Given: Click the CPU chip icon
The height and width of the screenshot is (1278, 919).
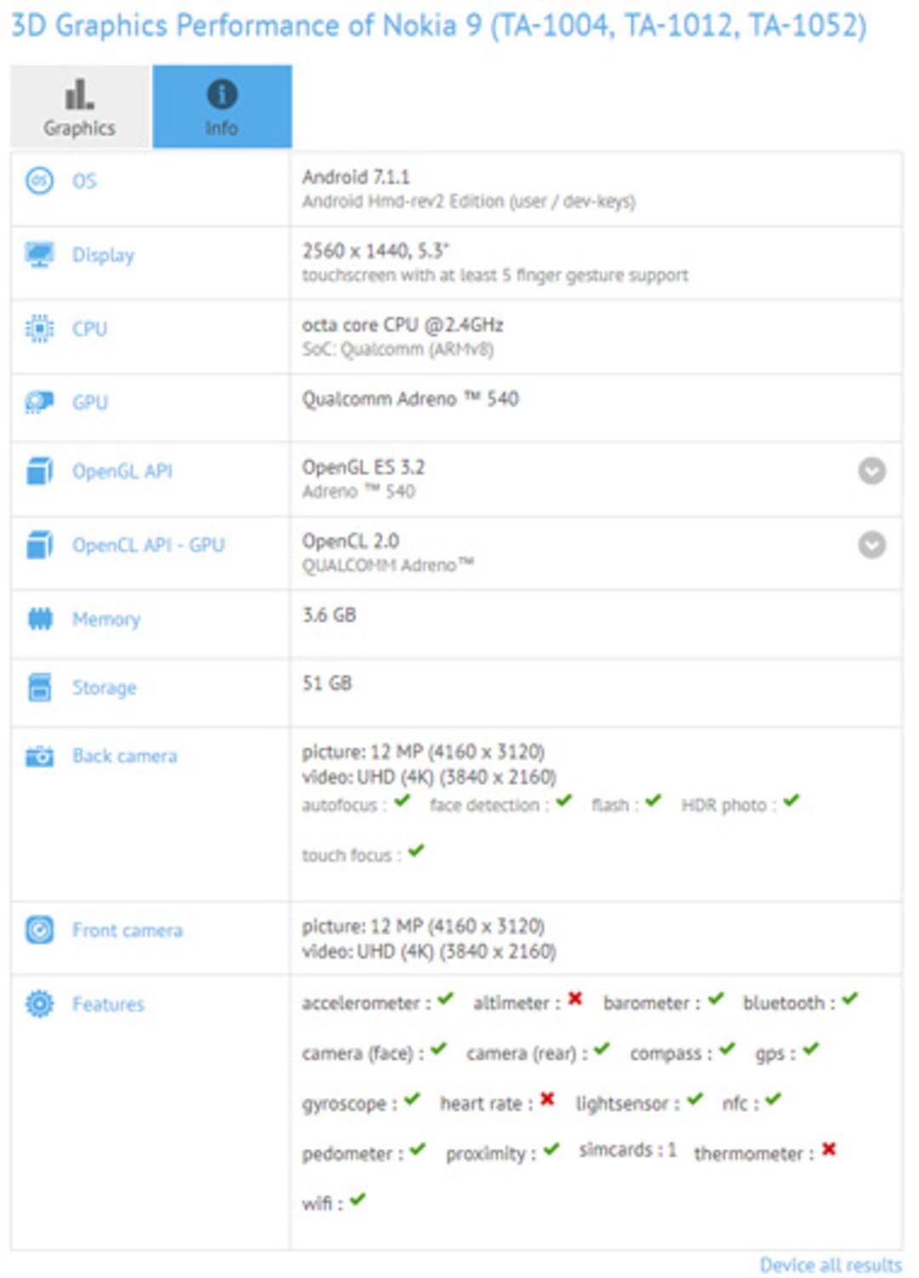Looking at the screenshot, I should pos(39,329).
